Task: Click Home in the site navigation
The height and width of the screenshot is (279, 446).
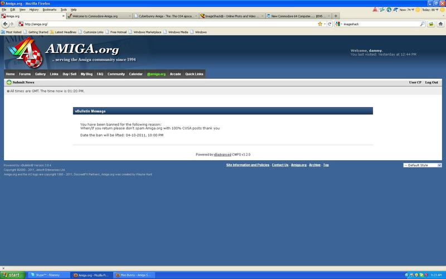Action: tap(10, 74)
